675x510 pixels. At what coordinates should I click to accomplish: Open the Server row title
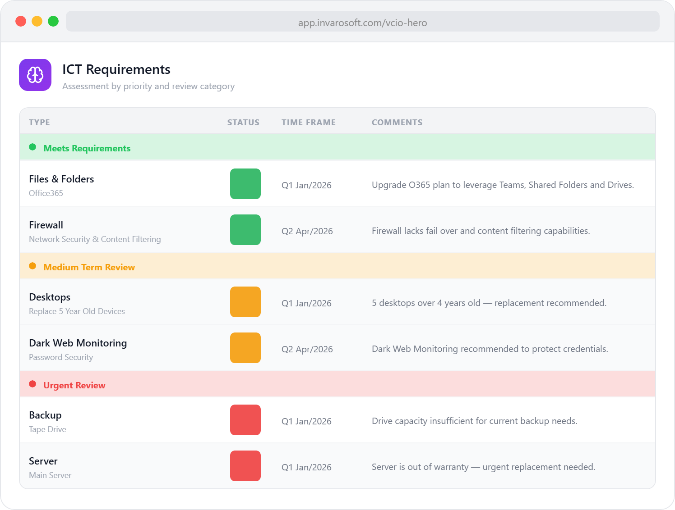coord(43,461)
